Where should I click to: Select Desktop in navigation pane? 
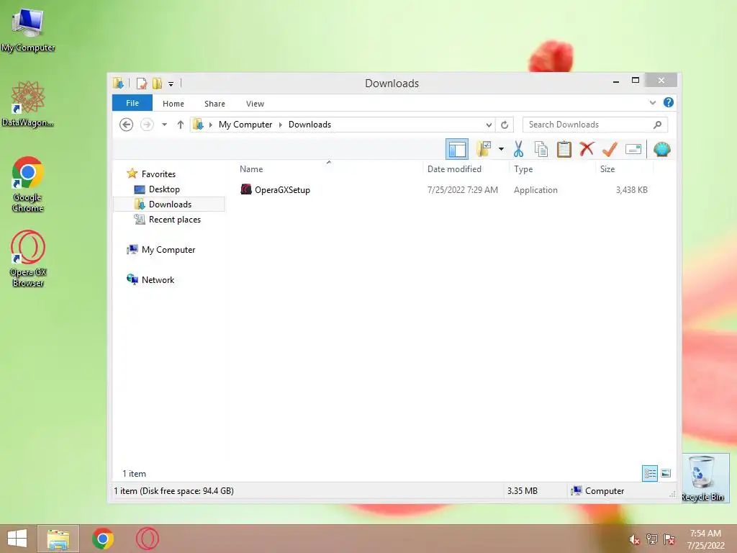click(164, 189)
